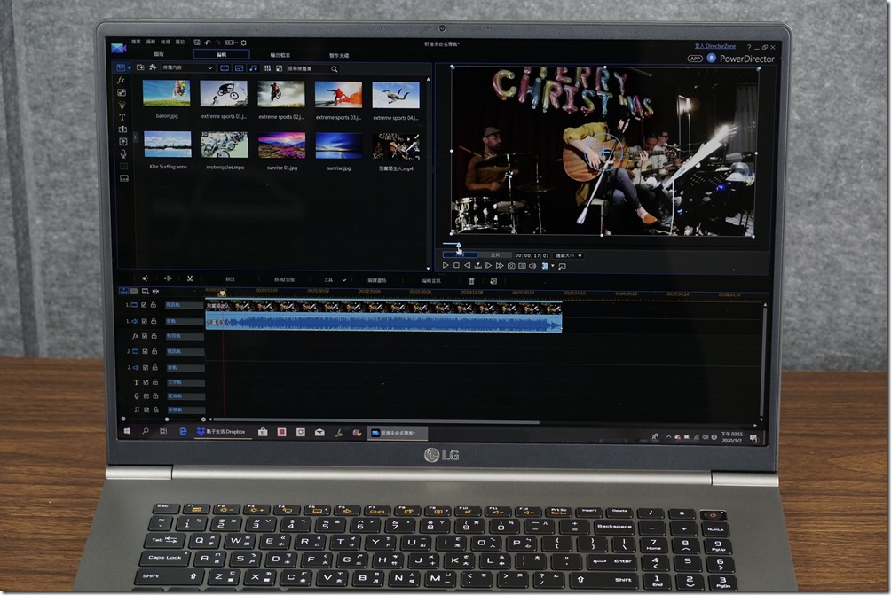Toggle the checkbox on the title T track
The width and height of the screenshot is (891, 595).
(146, 382)
